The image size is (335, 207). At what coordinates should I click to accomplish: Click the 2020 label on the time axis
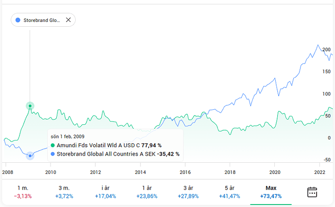[275, 172]
